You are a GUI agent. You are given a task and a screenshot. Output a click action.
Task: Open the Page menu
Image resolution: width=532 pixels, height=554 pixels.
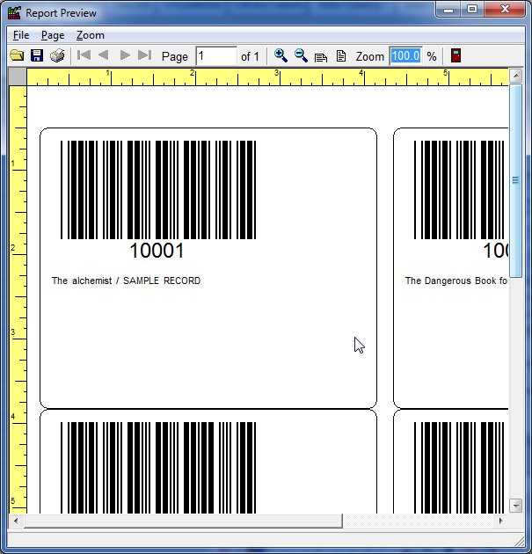pyautogui.click(x=53, y=35)
